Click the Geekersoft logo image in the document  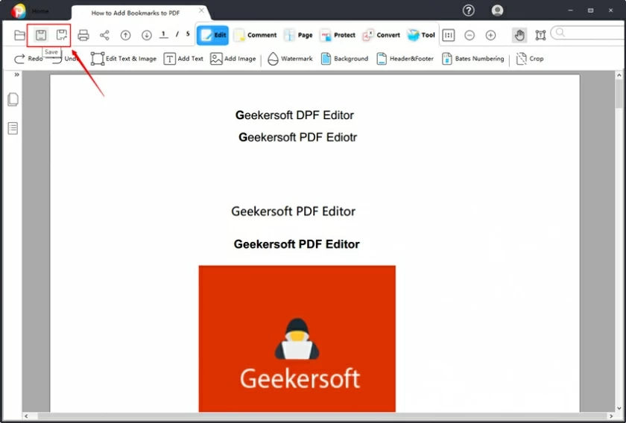pos(297,338)
